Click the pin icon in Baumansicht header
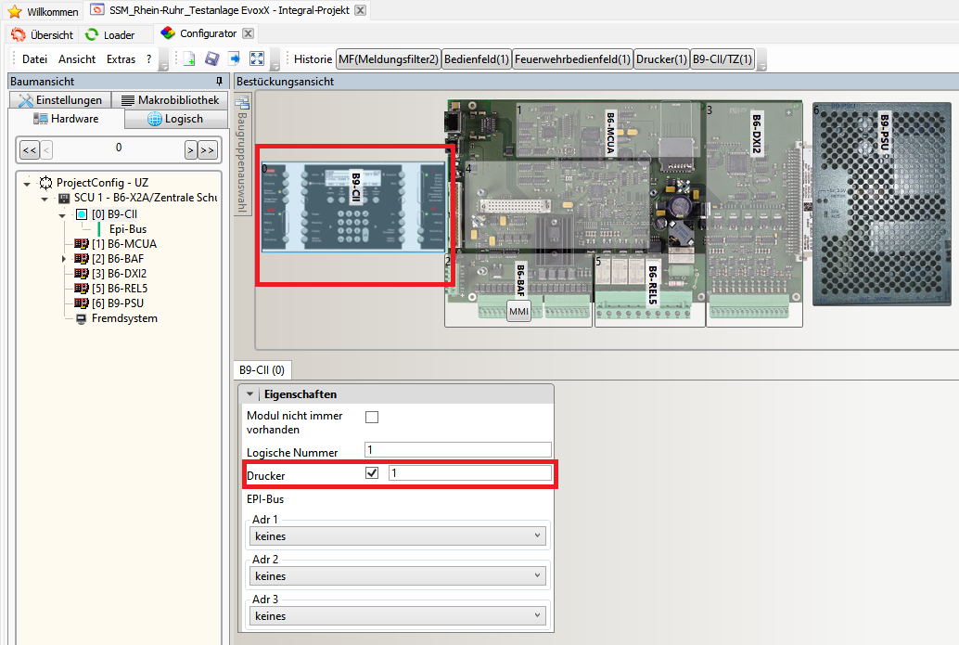The width and height of the screenshot is (959, 645). pyautogui.click(x=220, y=82)
